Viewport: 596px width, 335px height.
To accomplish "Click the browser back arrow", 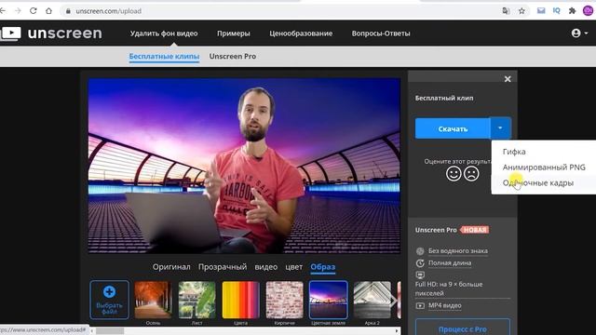I will pos(3,11).
